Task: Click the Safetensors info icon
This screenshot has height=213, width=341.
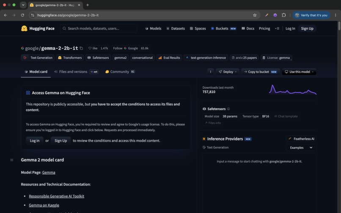Action: (x=228, y=109)
